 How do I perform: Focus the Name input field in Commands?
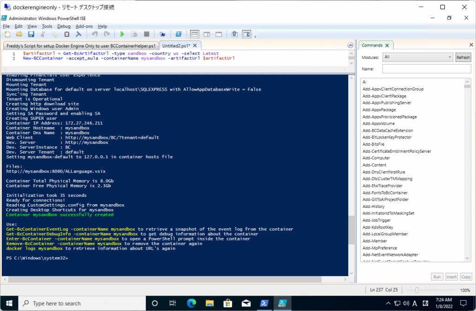pos(427,69)
